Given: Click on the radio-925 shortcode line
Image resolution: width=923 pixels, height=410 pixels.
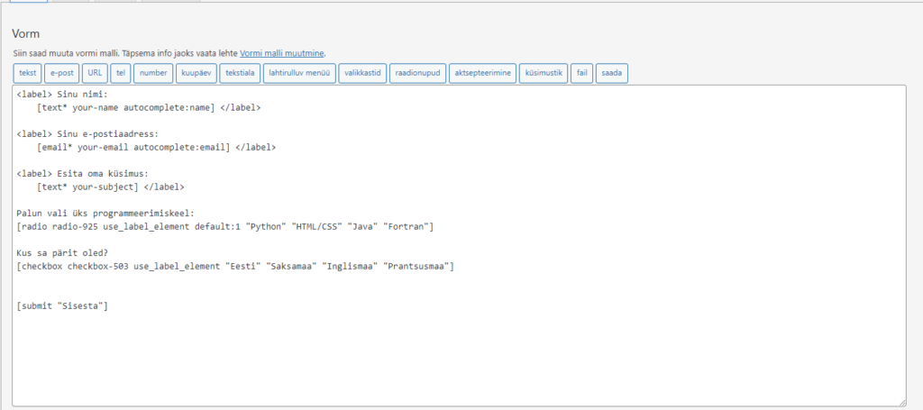Looking at the screenshot, I should coord(225,226).
